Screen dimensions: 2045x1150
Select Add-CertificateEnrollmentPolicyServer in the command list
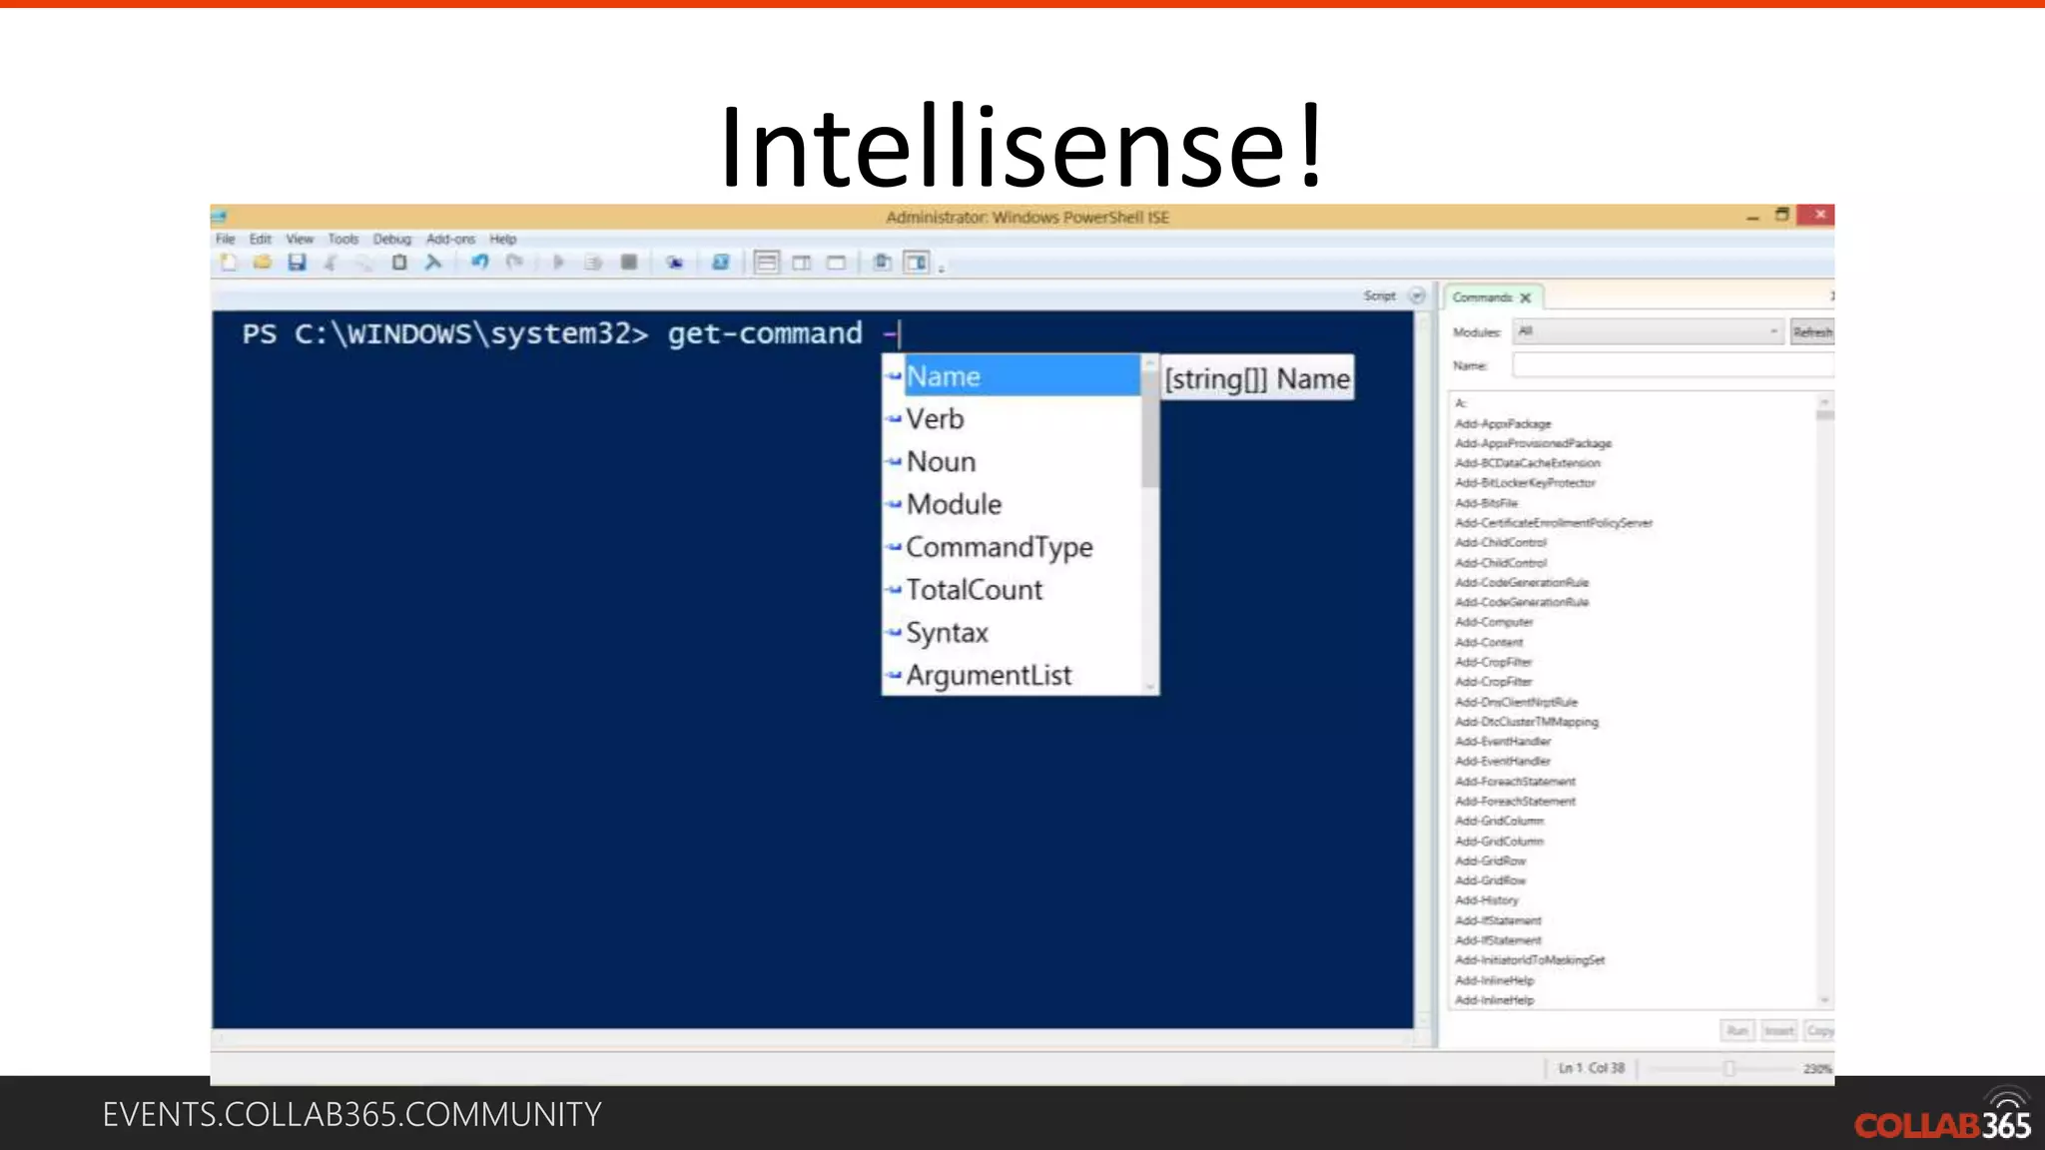click(x=1554, y=523)
